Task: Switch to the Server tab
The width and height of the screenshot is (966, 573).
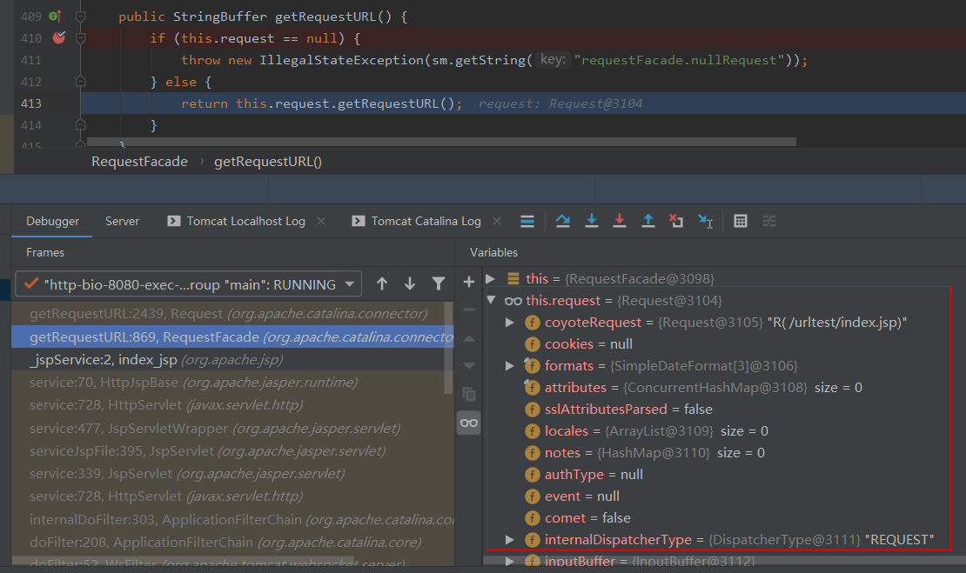Action: click(x=122, y=221)
